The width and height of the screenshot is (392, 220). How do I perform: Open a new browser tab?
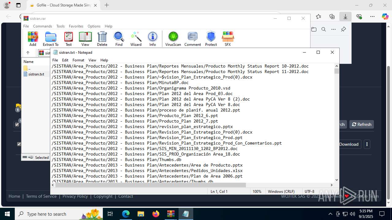pos(107,5)
